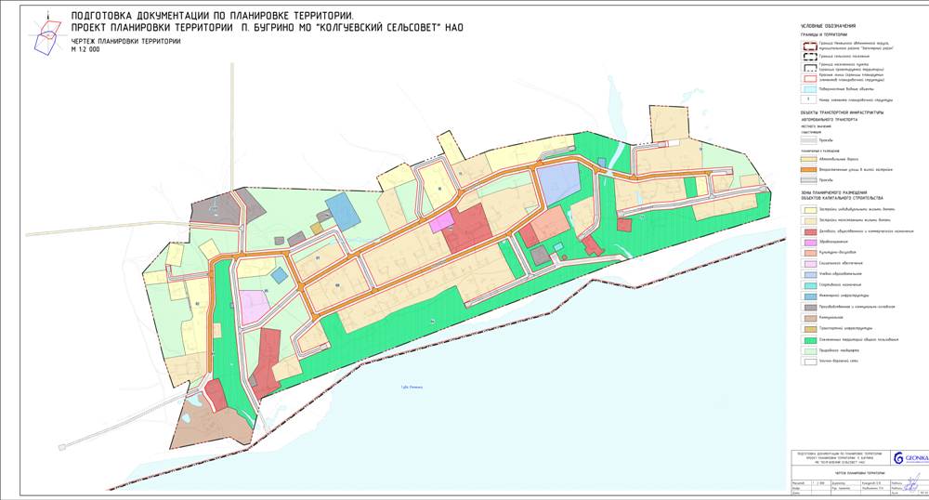Click the legend section heading 'ГРАНИЦЫ И ТЕРРИТОРИИ'

[824, 35]
